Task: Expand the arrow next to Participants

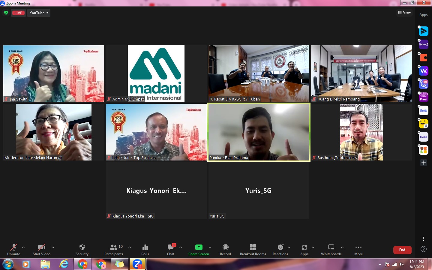Action: pos(130,247)
